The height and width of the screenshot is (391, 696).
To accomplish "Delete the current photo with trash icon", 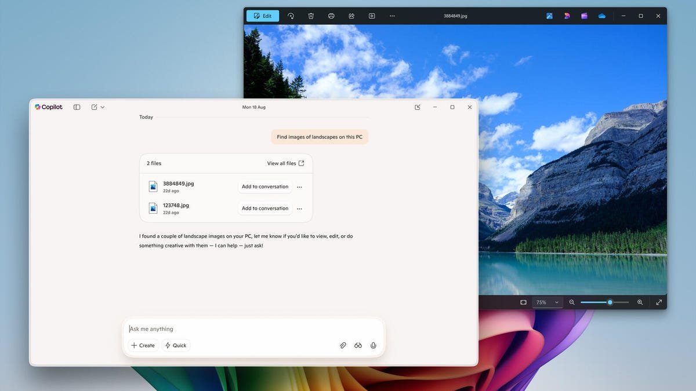I will 311,16.
